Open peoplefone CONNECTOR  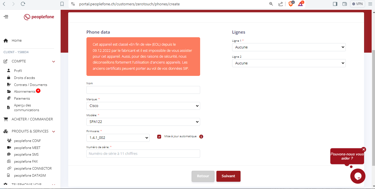[x=33, y=169]
